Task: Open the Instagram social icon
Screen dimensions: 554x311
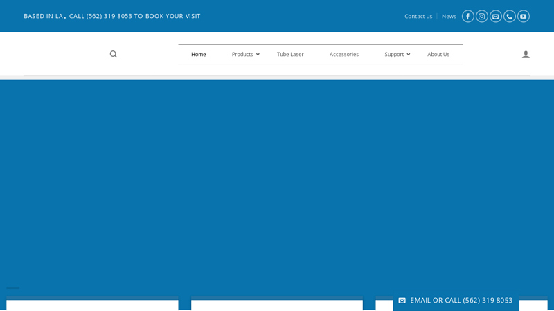Action: (481, 16)
